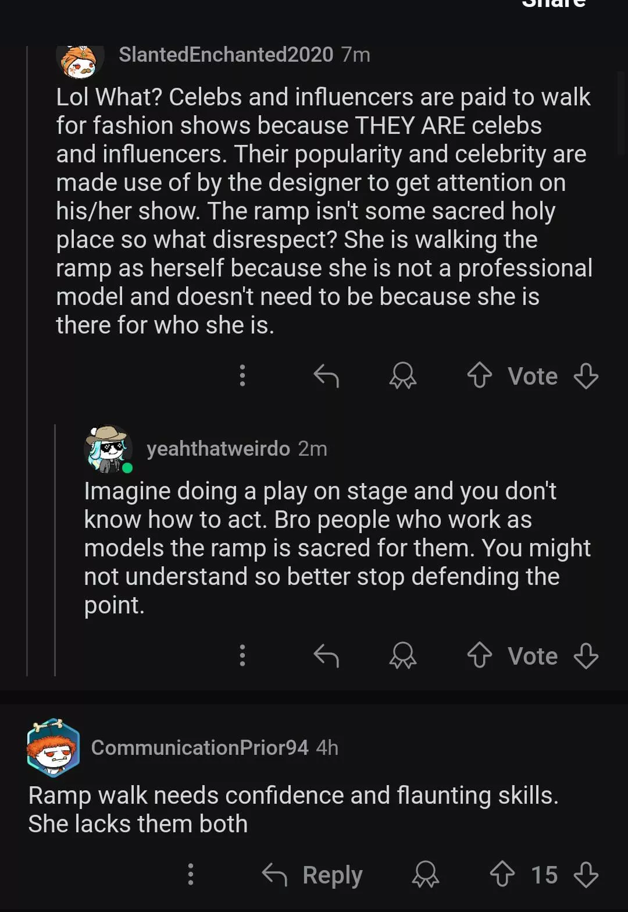Give award to SlantedEnchanted2020's comment

[402, 376]
